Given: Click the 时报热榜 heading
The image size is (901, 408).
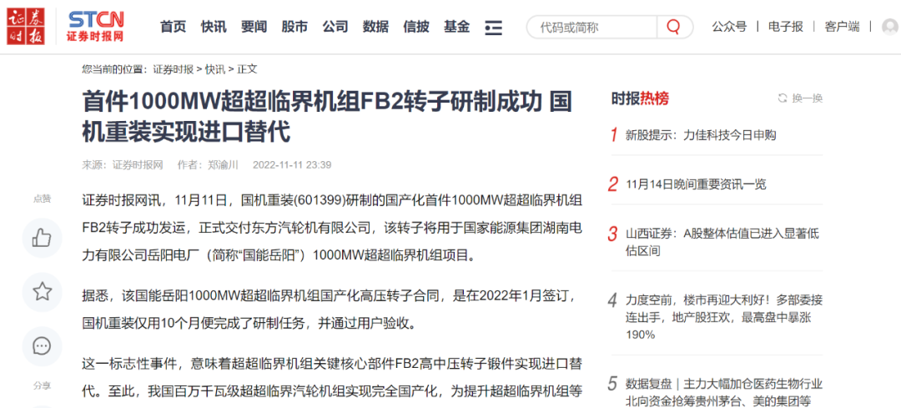Looking at the screenshot, I should click(x=640, y=98).
